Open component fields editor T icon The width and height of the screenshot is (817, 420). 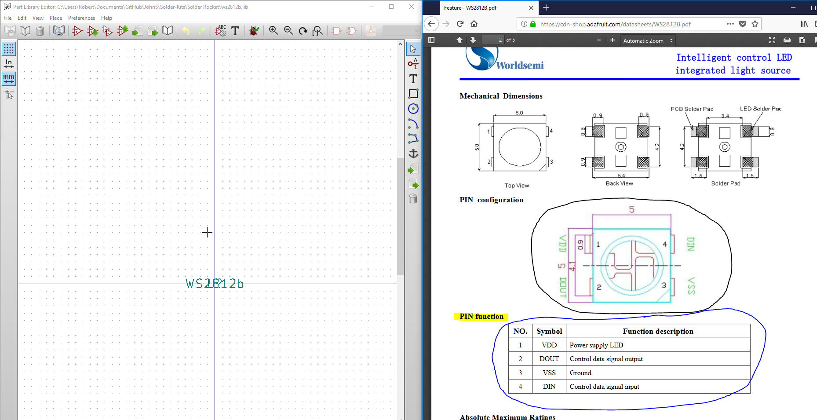(x=235, y=31)
